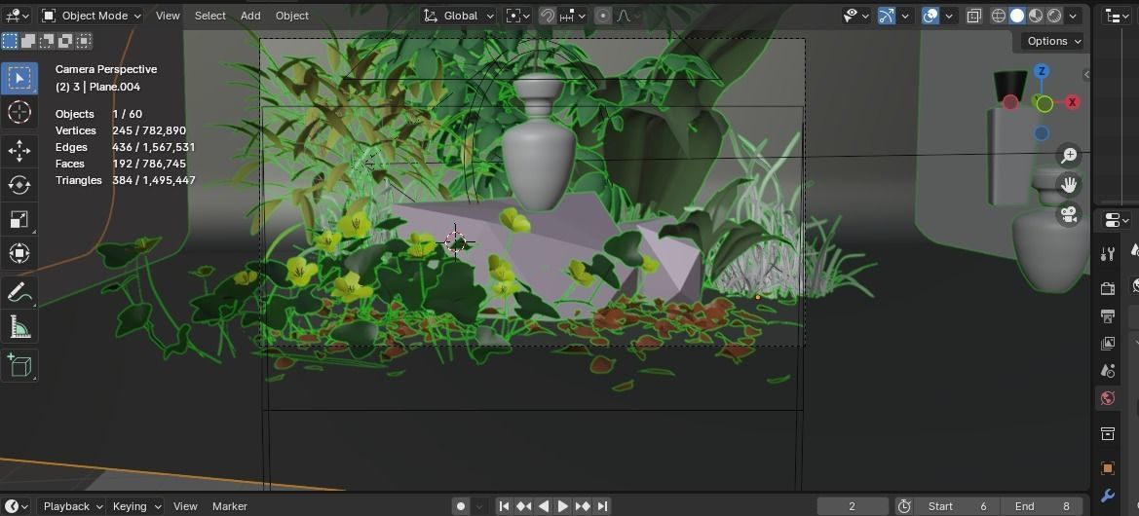Viewport: 1139px width, 516px height.
Task: Open the Object properties tab
Action: point(1107,468)
